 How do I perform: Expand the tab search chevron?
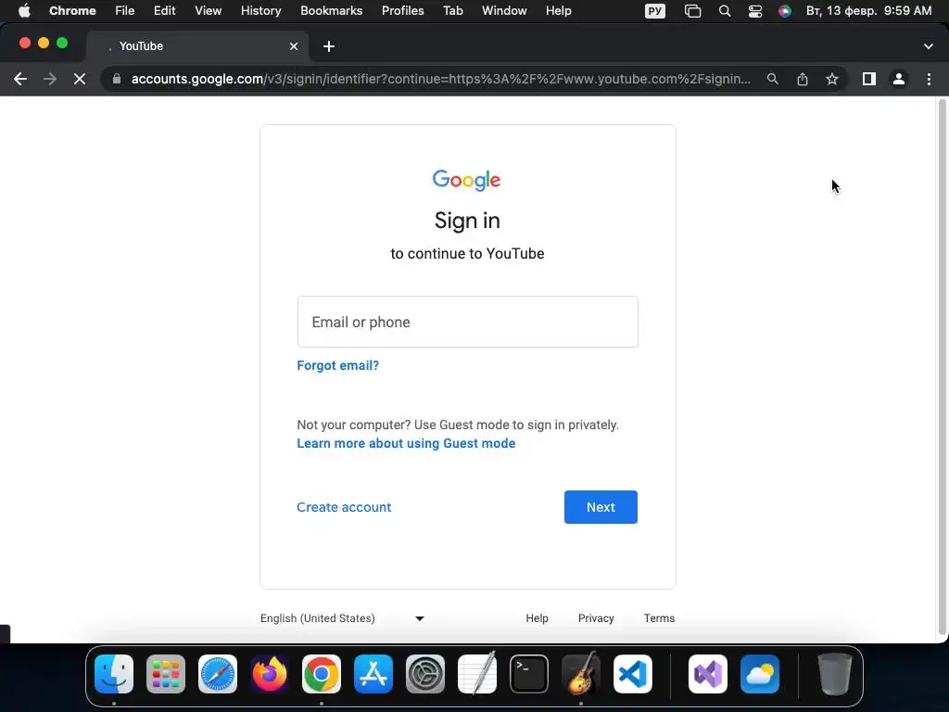(x=929, y=46)
